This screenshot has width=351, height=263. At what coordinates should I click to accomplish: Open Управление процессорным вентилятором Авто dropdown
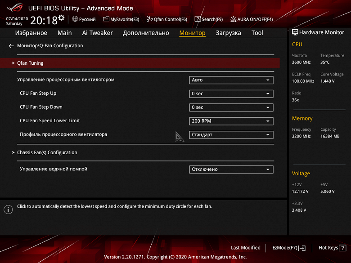231,80
